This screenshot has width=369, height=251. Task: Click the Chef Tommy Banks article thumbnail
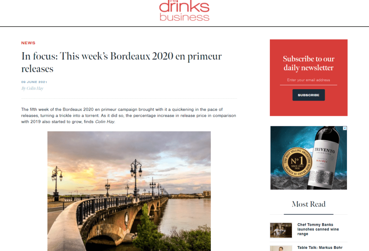coord(281,230)
